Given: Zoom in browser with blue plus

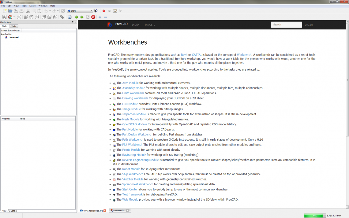Looking at the screenshot, I should point(100,17).
